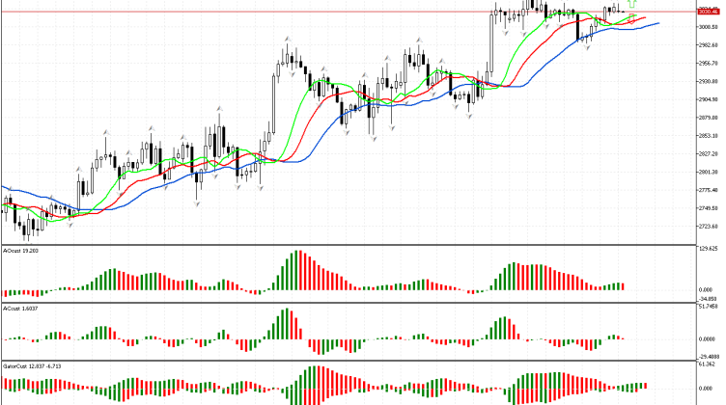
Task: Select the GatorCust 12.837 -6.713 label
Action: 31,367
